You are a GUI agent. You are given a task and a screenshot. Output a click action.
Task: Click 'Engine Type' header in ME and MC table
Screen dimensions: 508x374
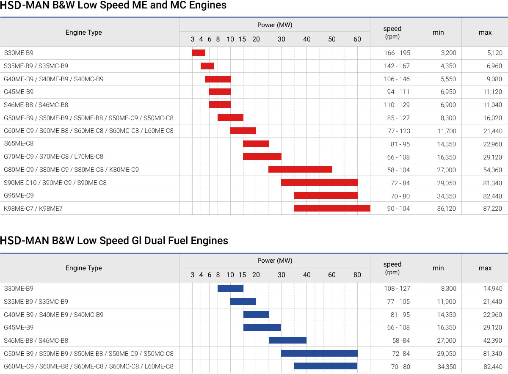pyautogui.click(x=84, y=33)
